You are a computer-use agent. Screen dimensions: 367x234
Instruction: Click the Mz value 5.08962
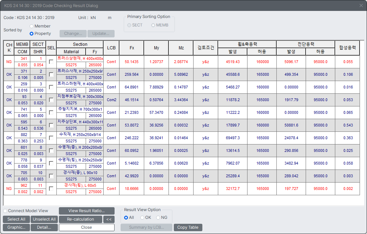181,74
